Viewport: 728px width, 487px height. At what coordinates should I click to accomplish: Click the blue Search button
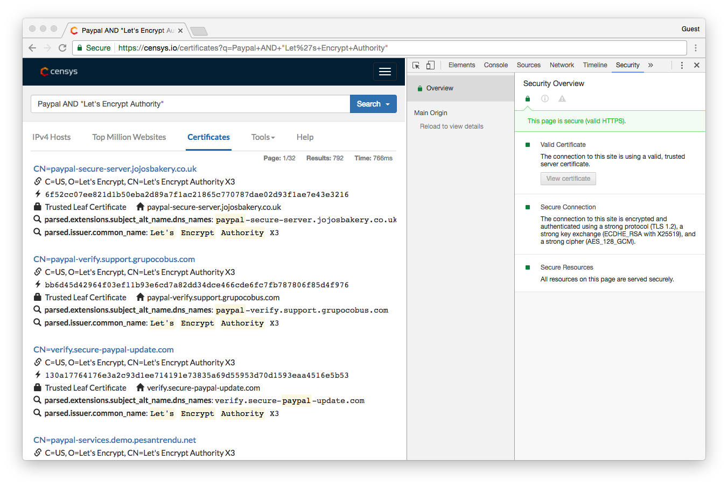pyautogui.click(x=373, y=104)
